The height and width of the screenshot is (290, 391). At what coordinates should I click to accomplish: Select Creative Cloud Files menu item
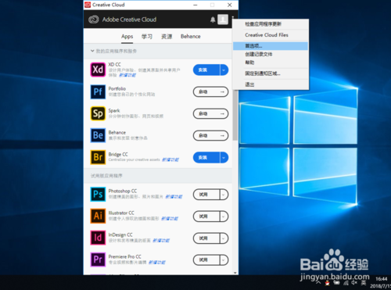coord(271,35)
